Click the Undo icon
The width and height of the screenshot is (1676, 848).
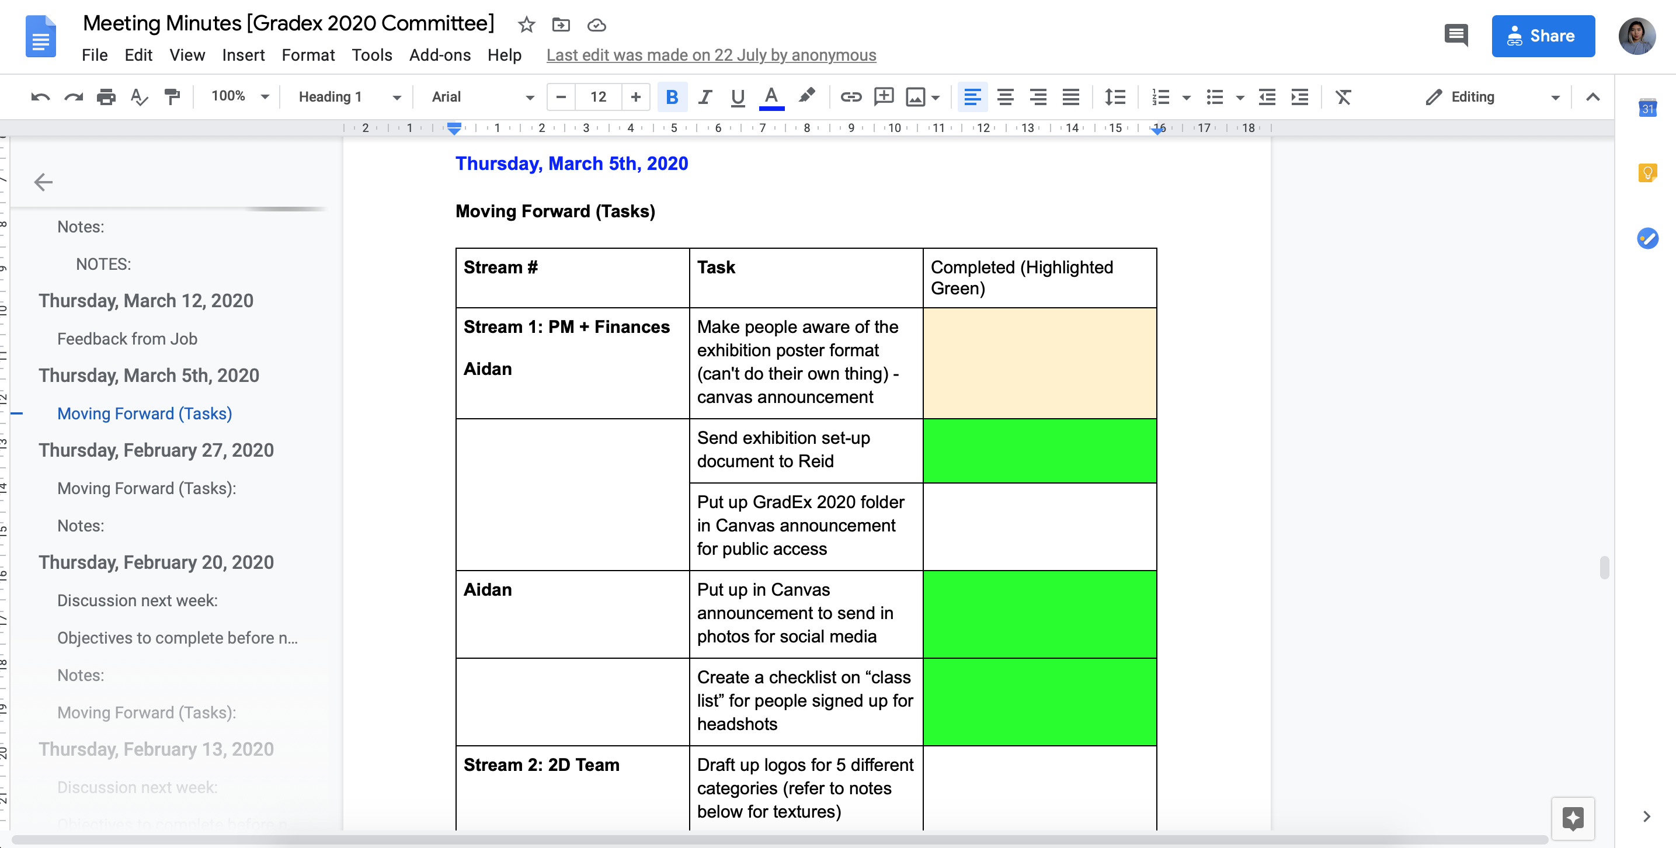click(40, 97)
